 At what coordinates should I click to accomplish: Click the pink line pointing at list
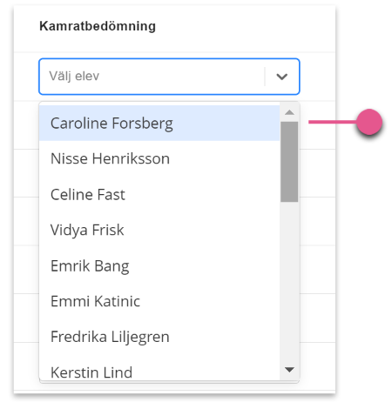[x=333, y=122]
